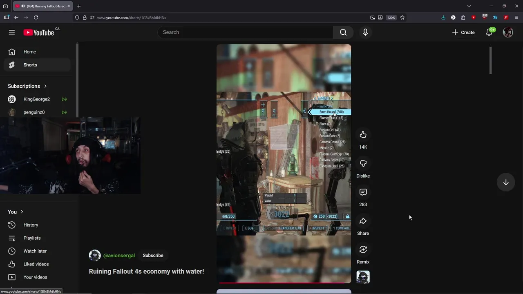Open the notifications bell
The height and width of the screenshot is (294, 523).
(489, 32)
